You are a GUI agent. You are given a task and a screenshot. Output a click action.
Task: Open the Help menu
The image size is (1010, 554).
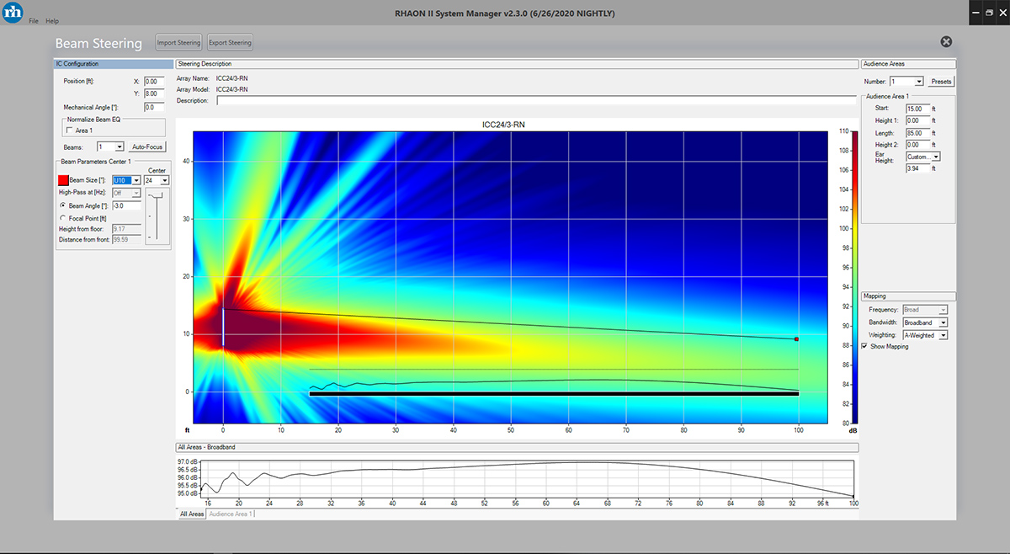52,20
